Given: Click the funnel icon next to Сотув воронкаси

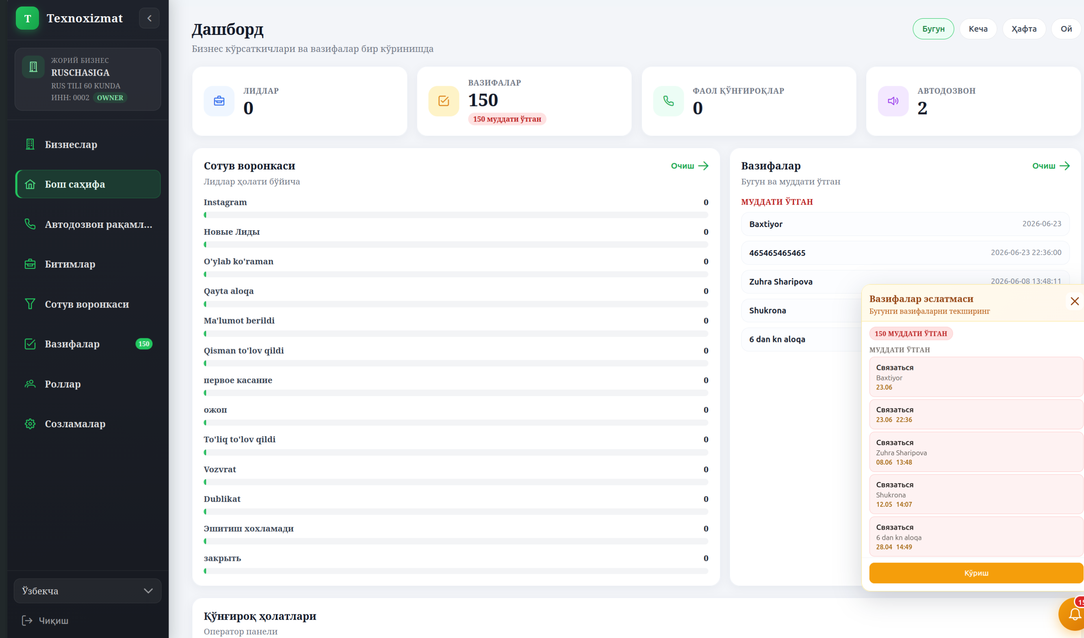Looking at the screenshot, I should 30,304.
